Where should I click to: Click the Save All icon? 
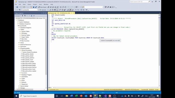(36, 7)
